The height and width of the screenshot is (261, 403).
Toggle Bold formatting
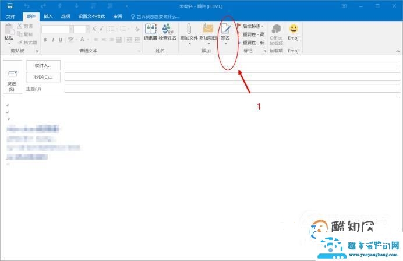pos(45,40)
